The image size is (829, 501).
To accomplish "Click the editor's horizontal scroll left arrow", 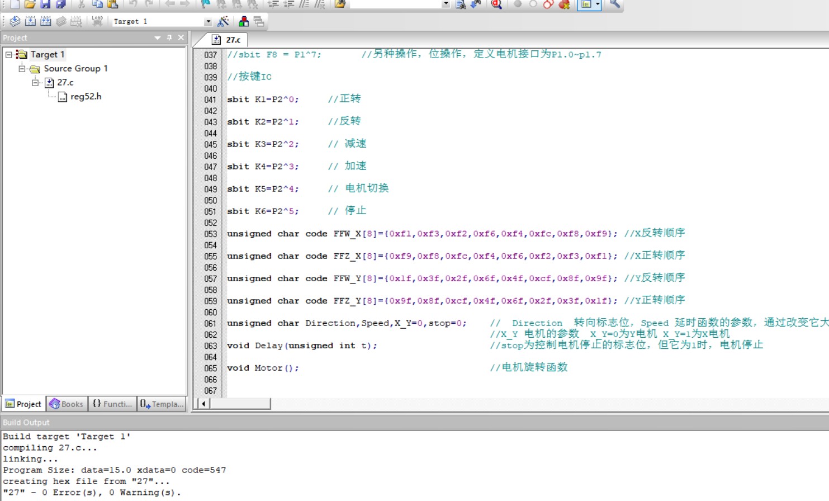I will click(203, 404).
